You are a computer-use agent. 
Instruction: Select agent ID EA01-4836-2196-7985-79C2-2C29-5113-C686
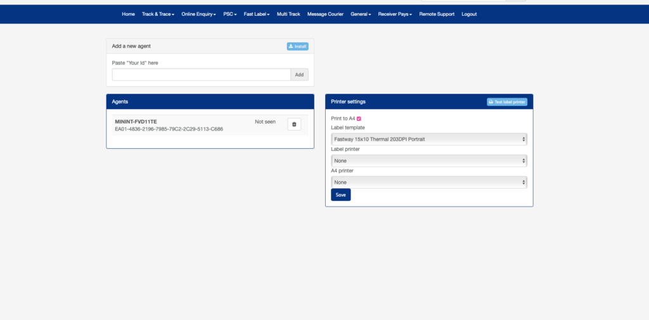(x=169, y=129)
